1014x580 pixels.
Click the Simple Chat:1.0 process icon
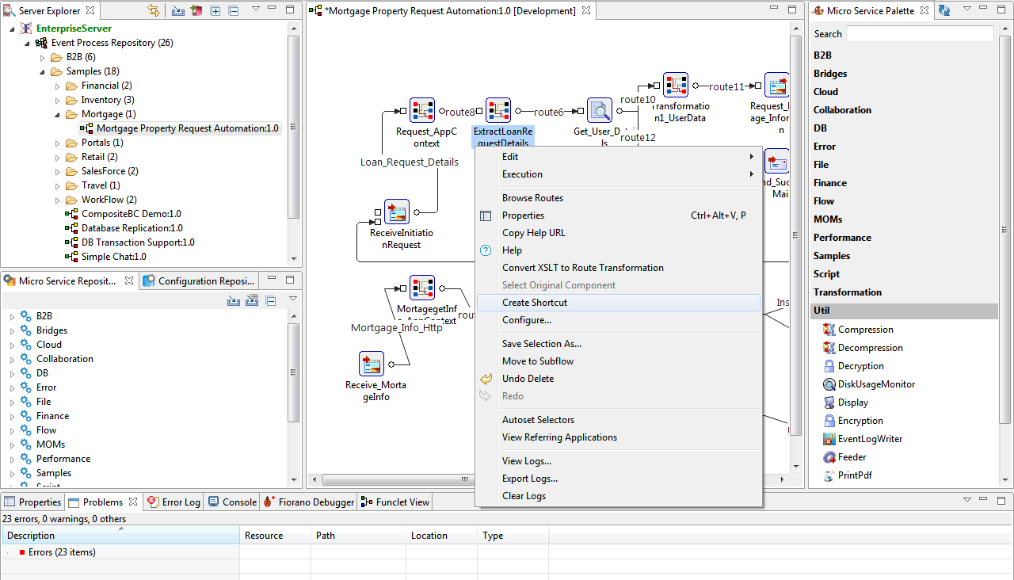point(71,257)
